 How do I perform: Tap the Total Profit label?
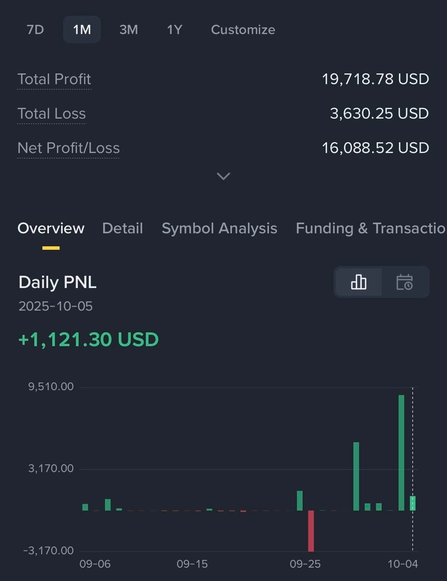[54, 79]
